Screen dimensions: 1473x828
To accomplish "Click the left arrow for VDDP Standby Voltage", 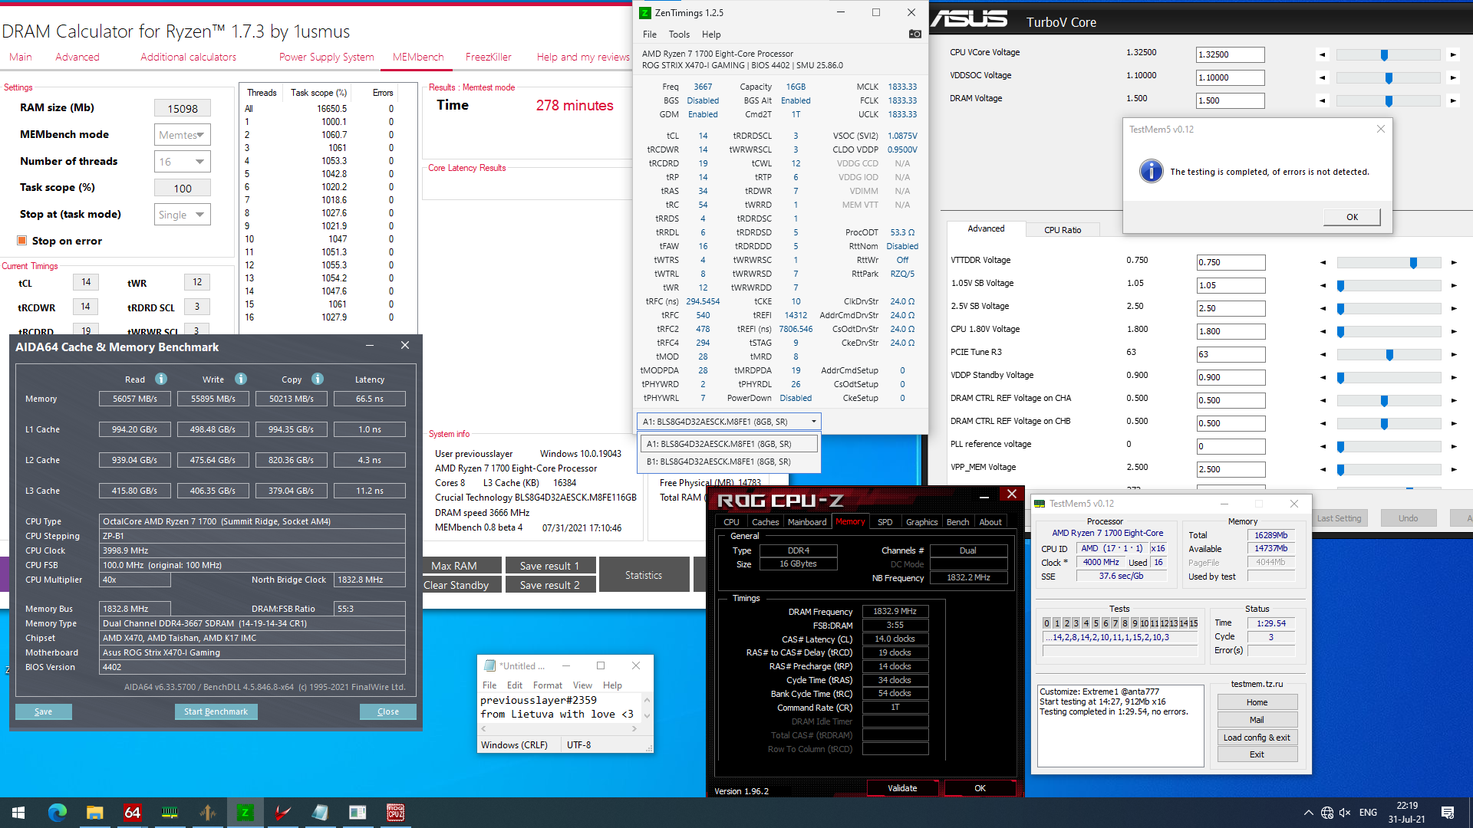I will point(1323,378).
